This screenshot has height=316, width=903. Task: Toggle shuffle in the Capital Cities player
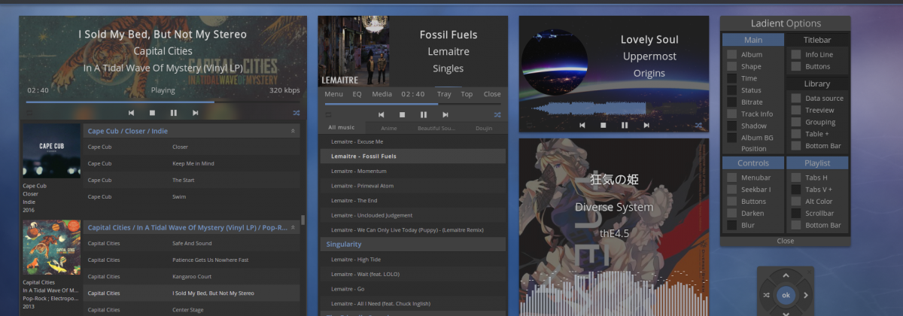[x=296, y=113]
